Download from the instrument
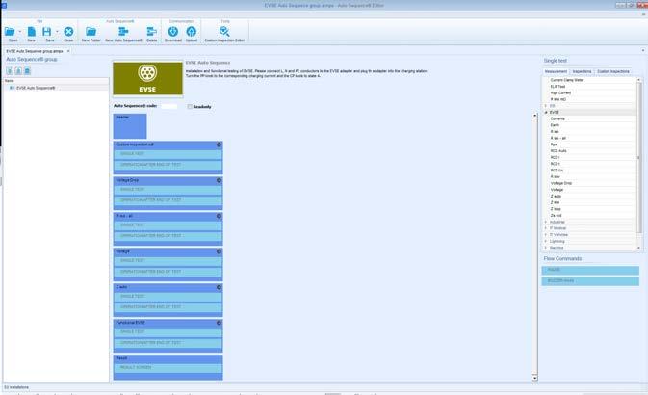The width and height of the screenshot is (648, 395). pos(173,32)
